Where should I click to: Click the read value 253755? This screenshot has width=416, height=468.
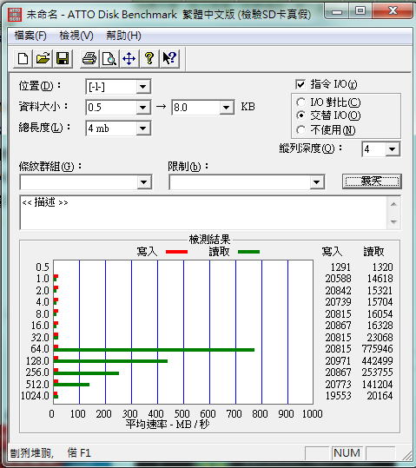[x=377, y=372]
